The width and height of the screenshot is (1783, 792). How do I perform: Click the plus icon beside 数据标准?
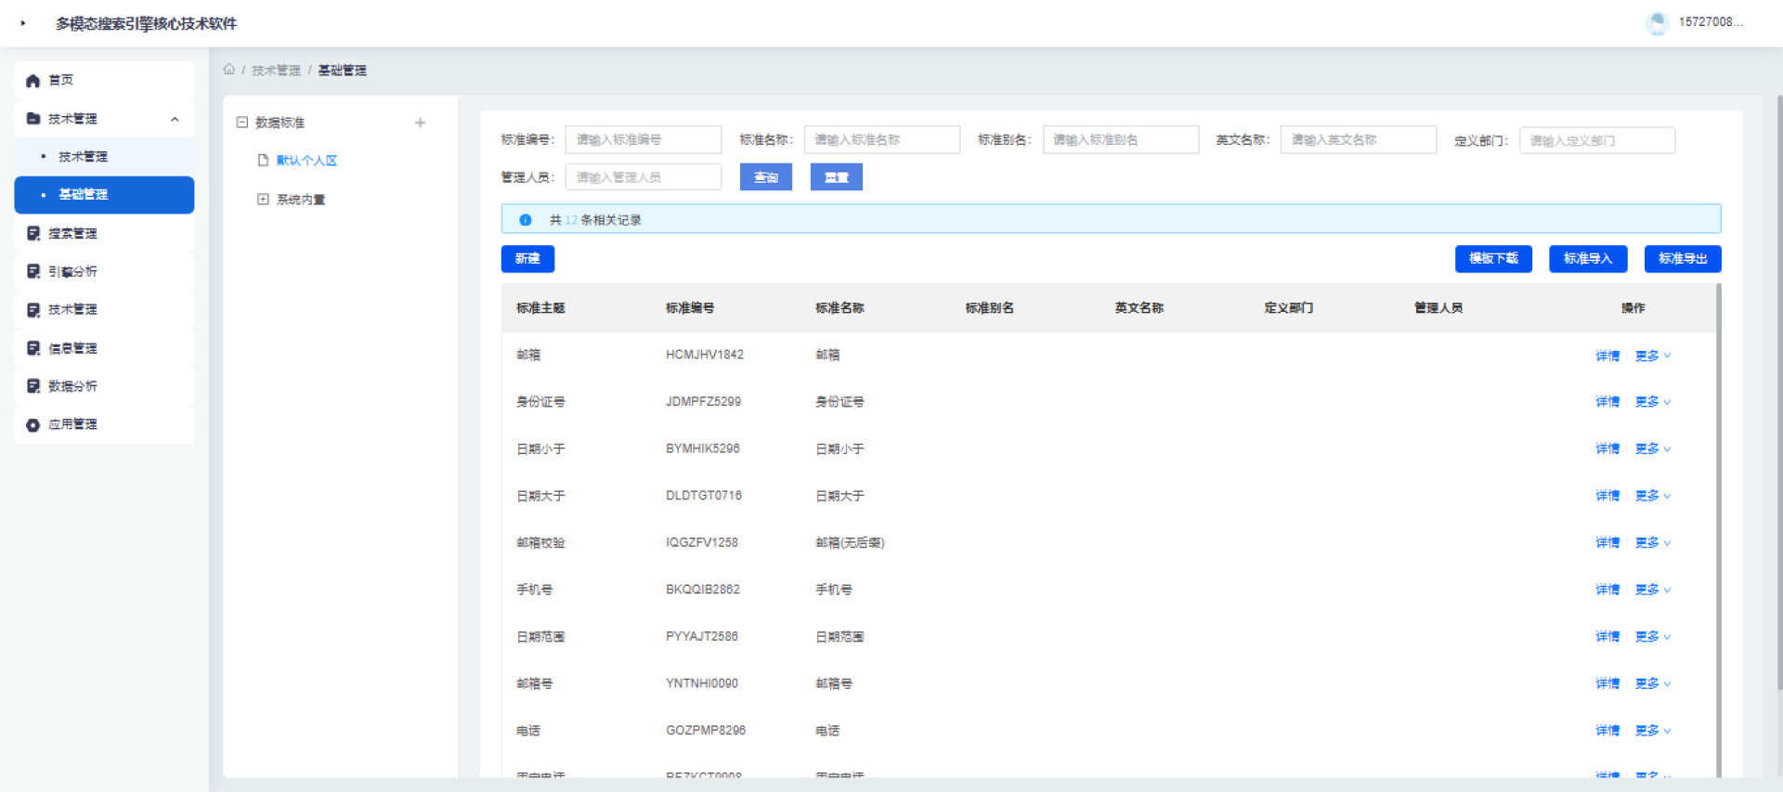420,123
